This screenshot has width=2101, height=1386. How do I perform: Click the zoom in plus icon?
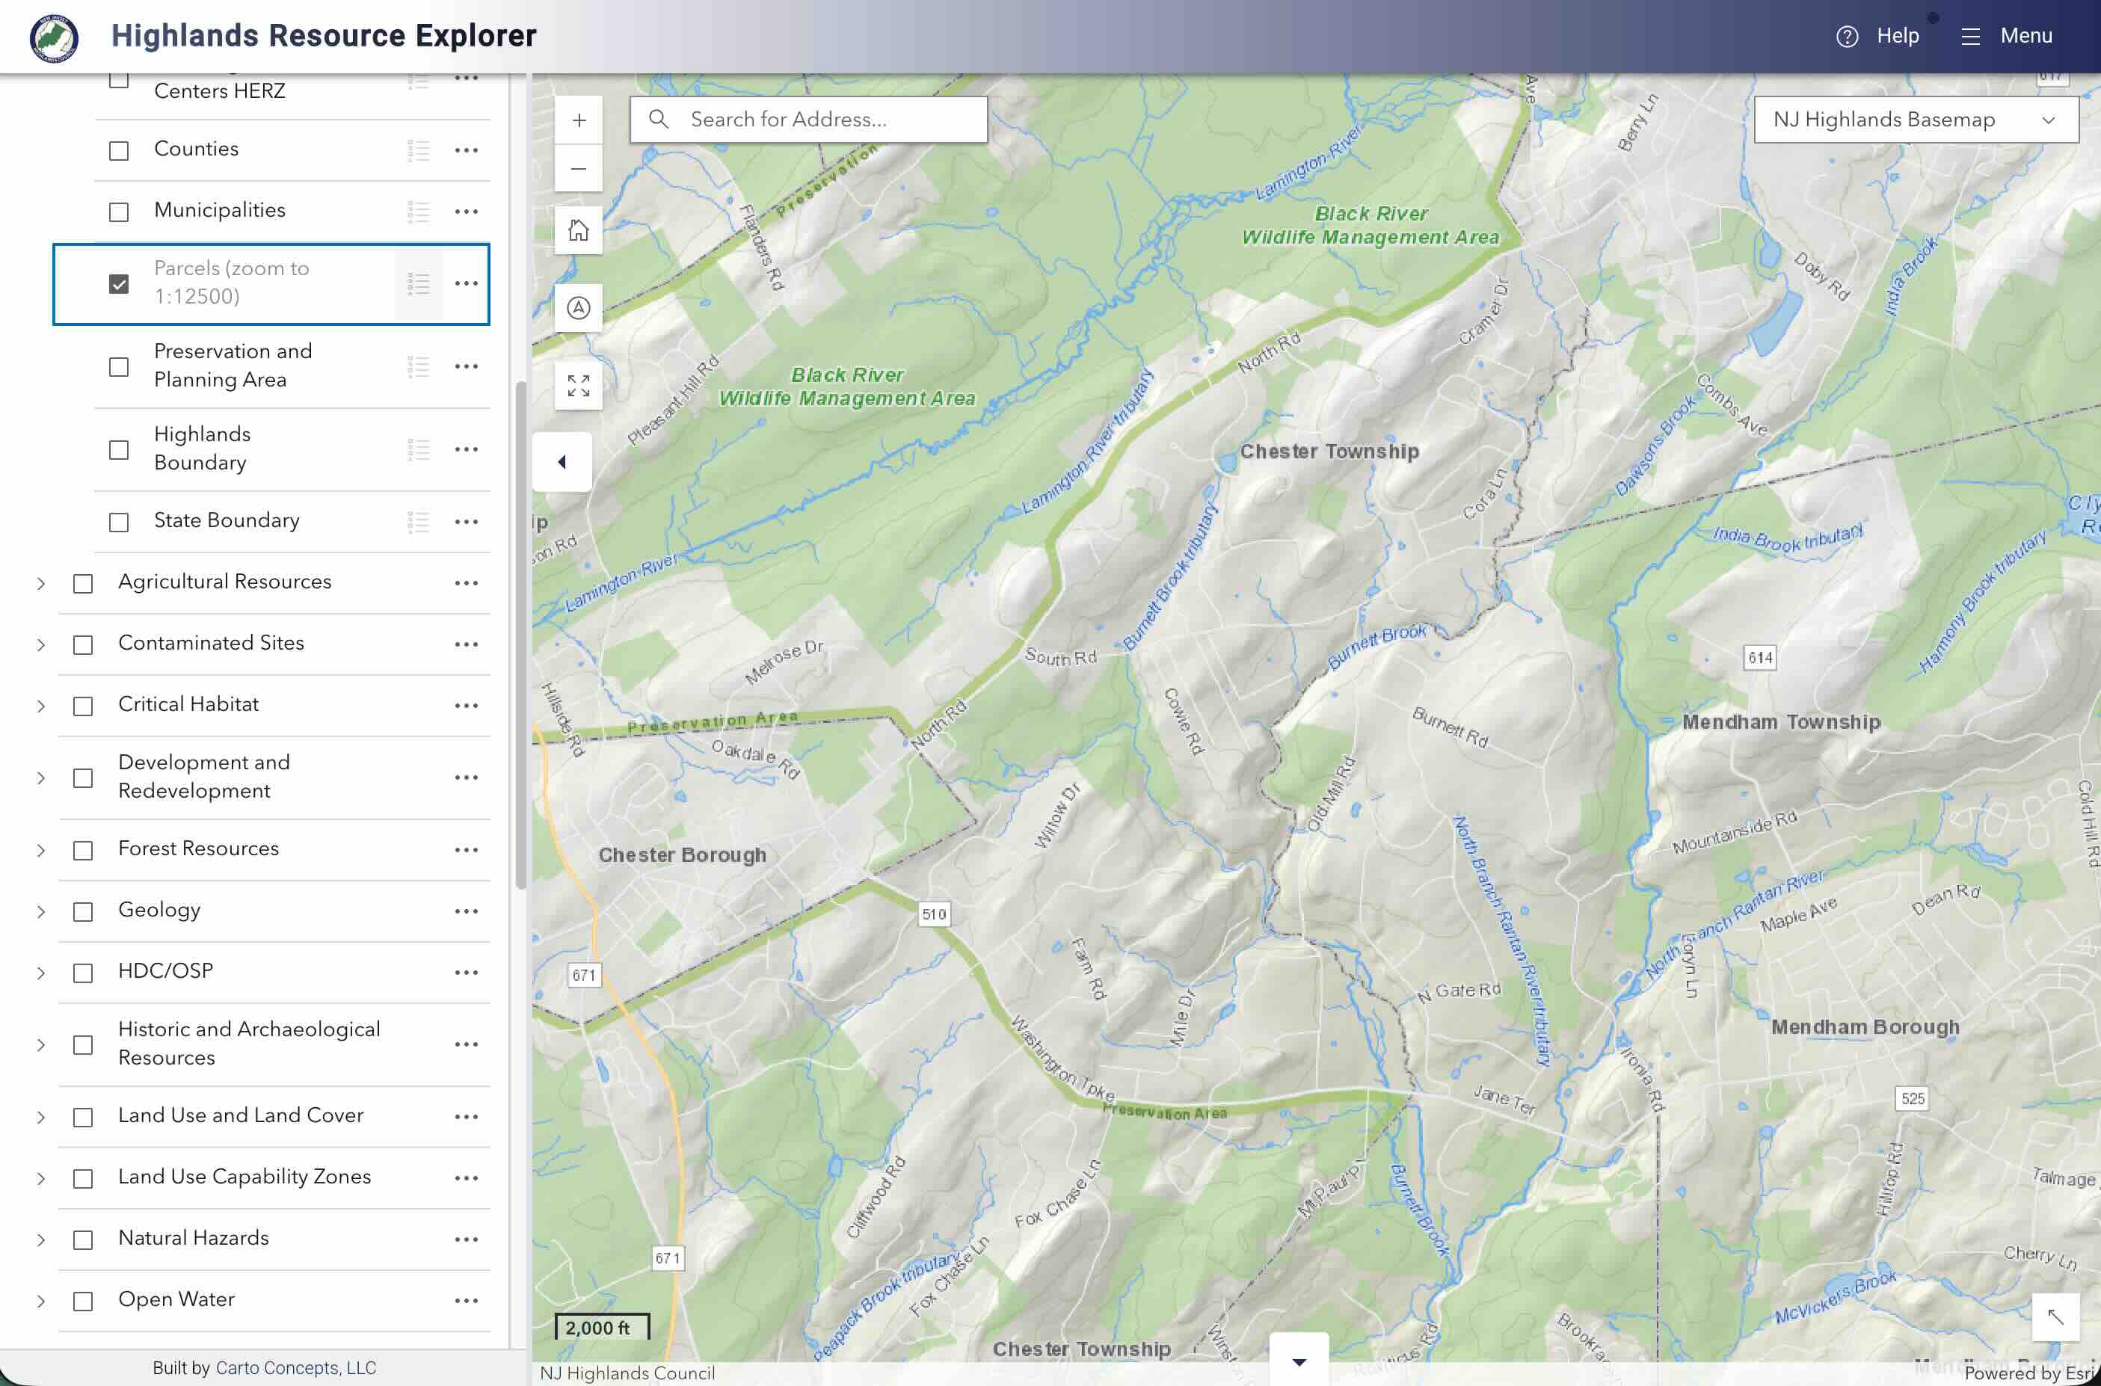click(579, 120)
